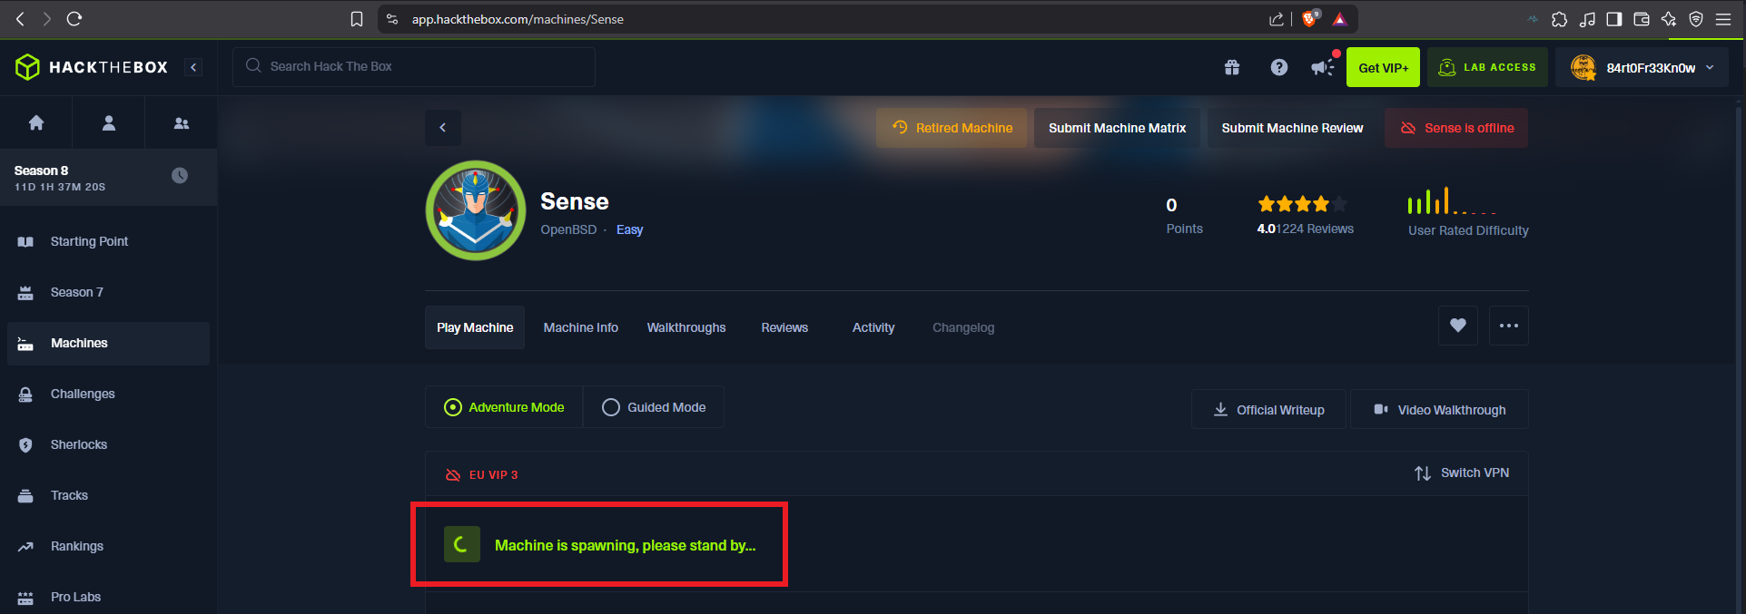Image resolution: width=1746 pixels, height=614 pixels.
Task: Switch to the Reviews tab
Action: click(784, 327)
